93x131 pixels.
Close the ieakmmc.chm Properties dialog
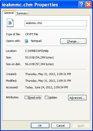click(x=88, y=4)
